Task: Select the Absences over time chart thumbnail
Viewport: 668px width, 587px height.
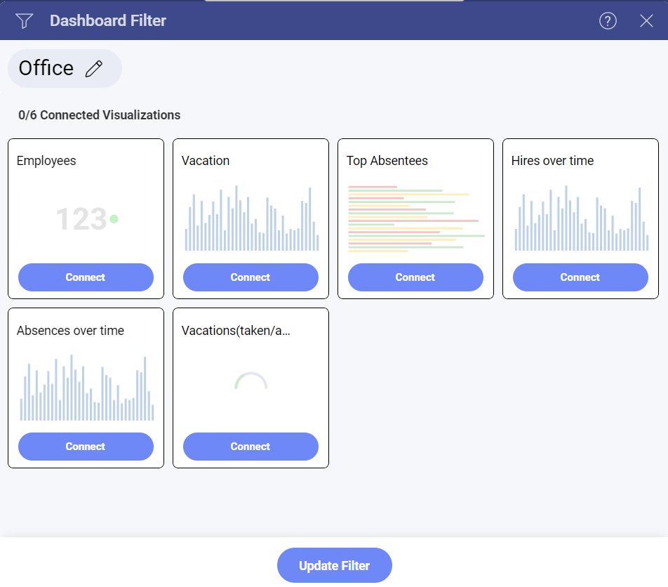Action: click(87, 388)
